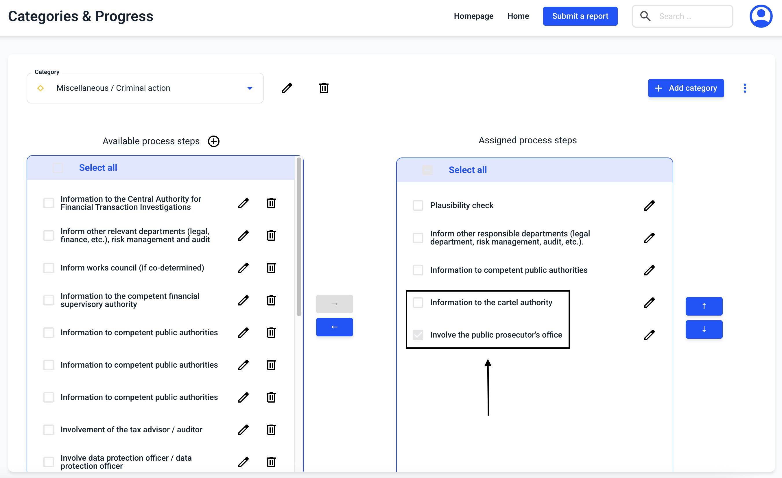Tick the Plausibility check checkbox
The image size is (782, 478).
coord(418,205)
